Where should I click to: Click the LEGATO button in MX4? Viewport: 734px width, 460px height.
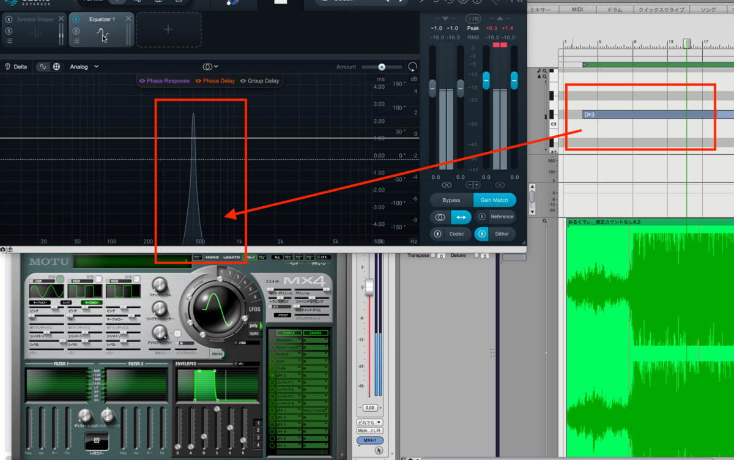pos(231,258)
